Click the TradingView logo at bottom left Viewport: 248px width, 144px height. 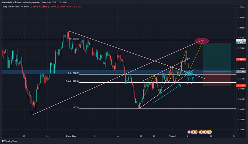(x=9, y=141)
